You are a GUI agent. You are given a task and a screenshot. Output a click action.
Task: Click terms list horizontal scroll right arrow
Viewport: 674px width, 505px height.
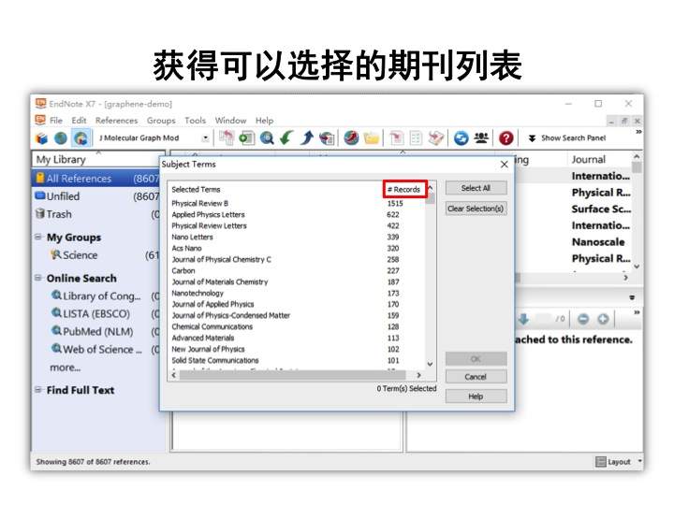tap(419, 375)
